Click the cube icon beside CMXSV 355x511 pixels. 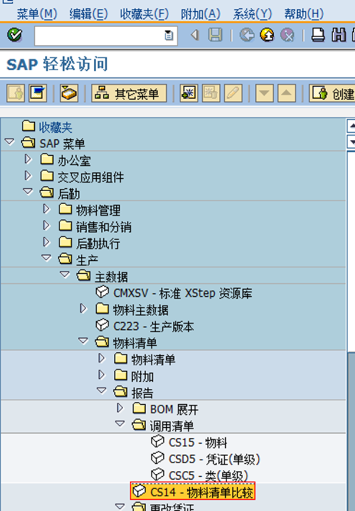point(102,292)
